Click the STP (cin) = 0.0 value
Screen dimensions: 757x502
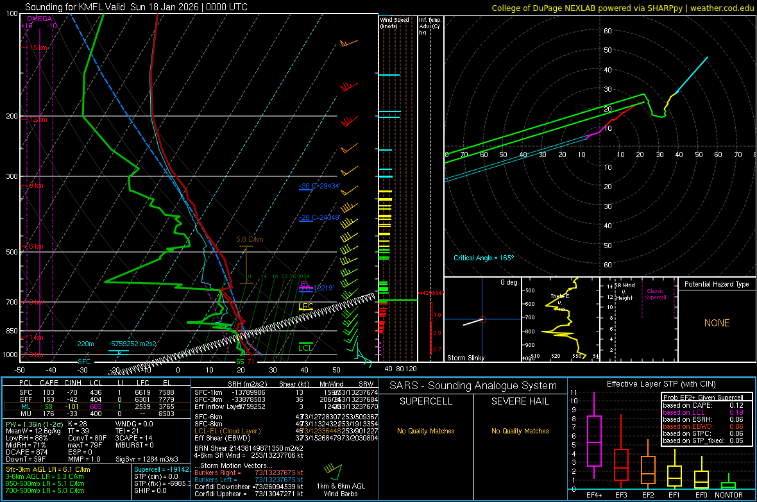coord(156,476)
